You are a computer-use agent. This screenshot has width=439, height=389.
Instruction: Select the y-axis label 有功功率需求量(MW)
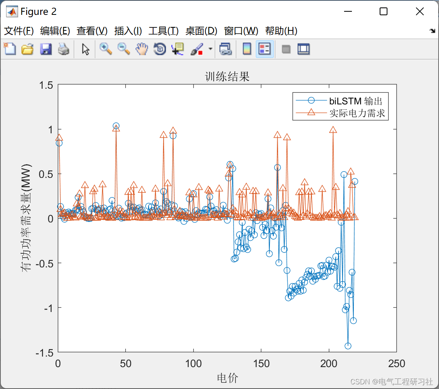[x=26, y=218]
